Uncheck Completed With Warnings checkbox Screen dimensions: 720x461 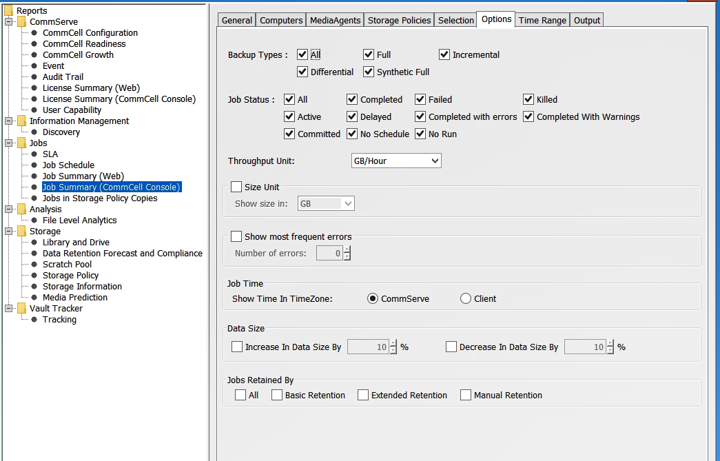click(x=528, y=116)
